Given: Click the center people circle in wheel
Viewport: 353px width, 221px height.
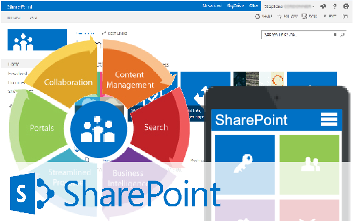Looking at the screenshot, I should pos(98,129).
